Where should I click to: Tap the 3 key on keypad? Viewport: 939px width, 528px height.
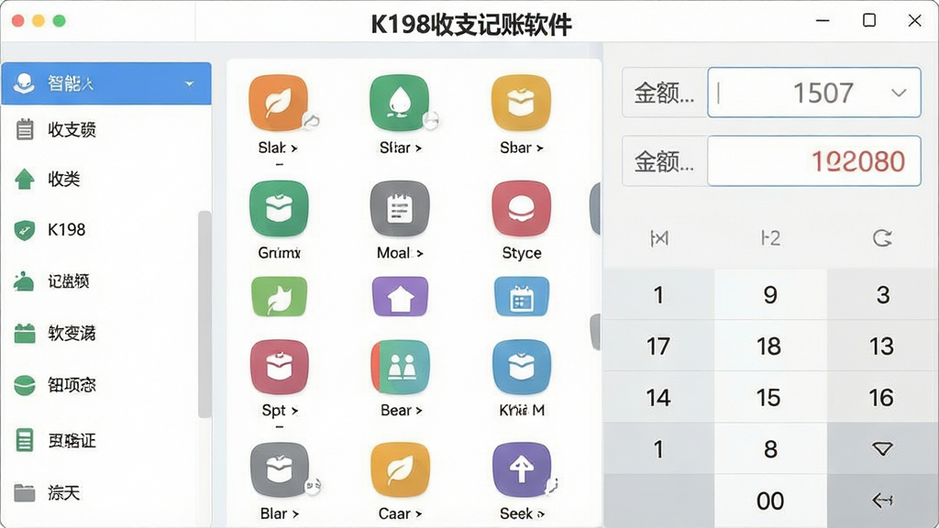[x=883, y=294]
